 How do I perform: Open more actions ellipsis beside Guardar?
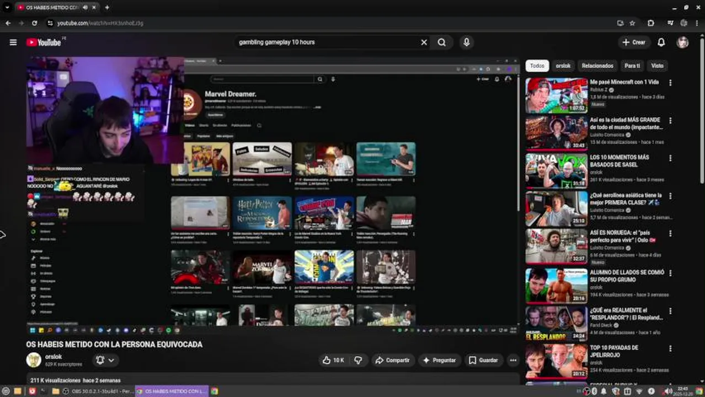point(513,360)
